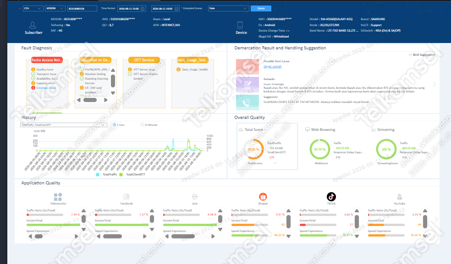Select the Web Browsing quality card
The height and width of the screenshot is (264, 451).
tap(334, 146)
